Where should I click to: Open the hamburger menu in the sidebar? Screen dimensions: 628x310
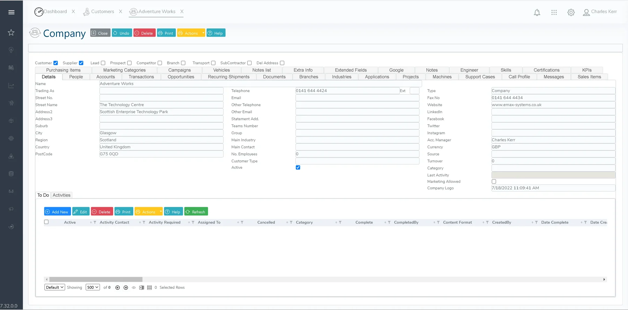coord(11,12)
